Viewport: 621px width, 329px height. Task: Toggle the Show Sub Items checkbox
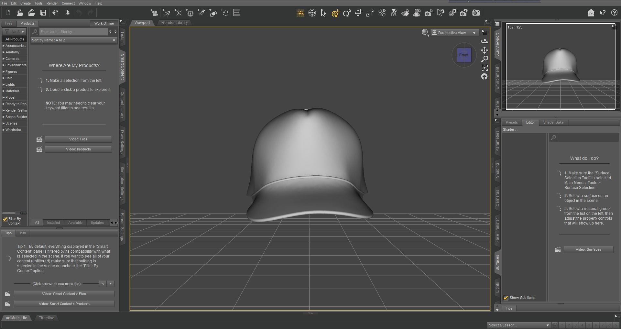pyautogui.click(x=506, y=298)
